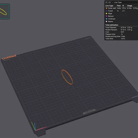Click the orange ellipse model on bed
Screen dimensions: 138x138
pyautogui.click(x=67, y=77)
